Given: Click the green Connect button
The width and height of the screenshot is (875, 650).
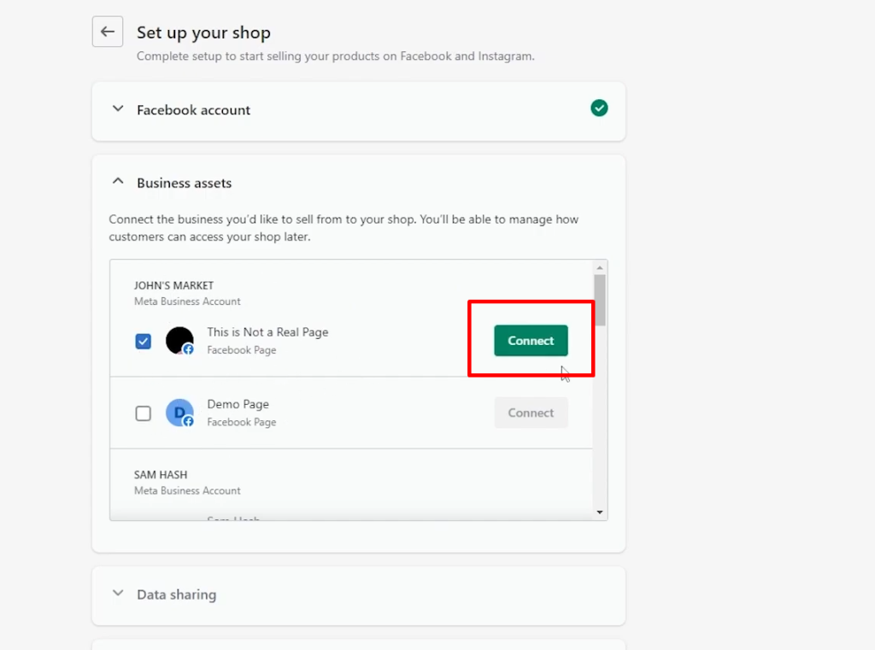Looking at the screenshot, I should [531, 341].
